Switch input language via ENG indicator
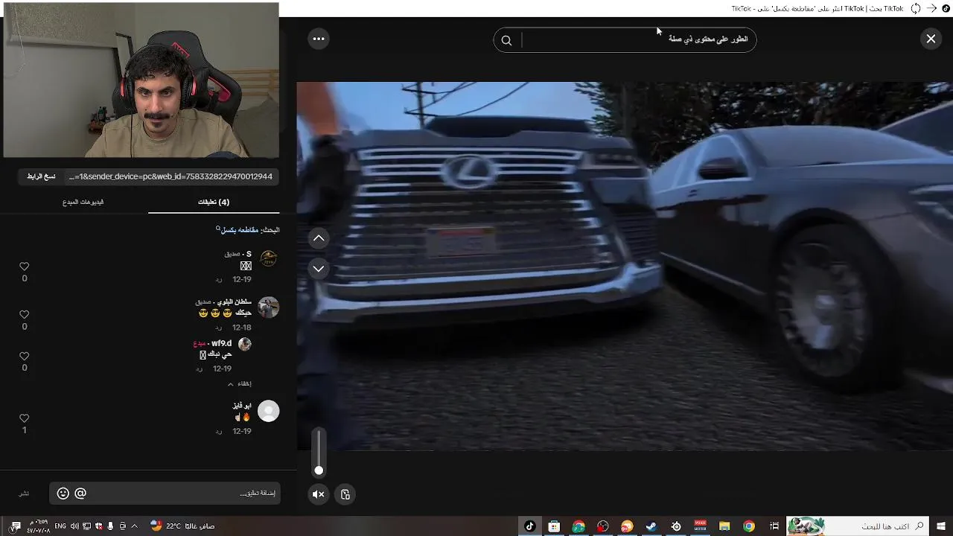The width and height of the screenshot is (953, 536). [60, 526]
